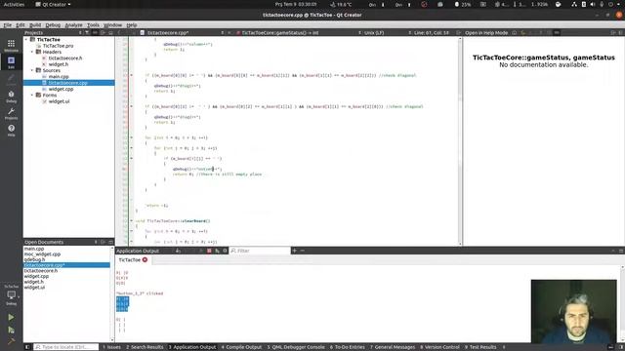
Task: Open the Build menu
Action: (x=35, y=25)
